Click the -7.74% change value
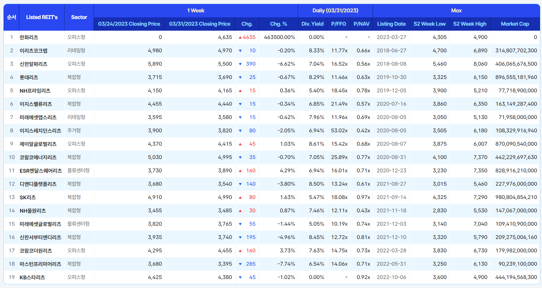The width and height of the screenshot is (542, 288). [286, 264]
